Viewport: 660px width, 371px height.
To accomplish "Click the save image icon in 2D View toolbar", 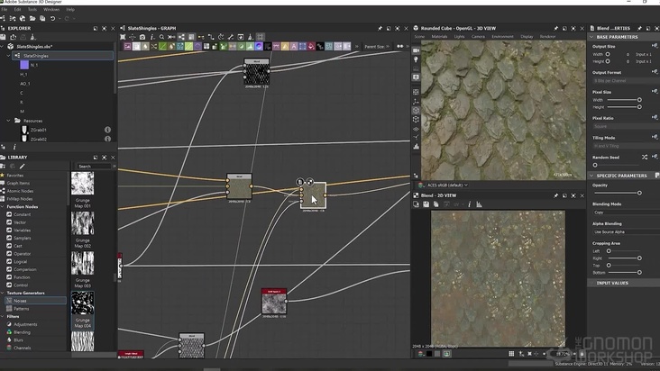I will click(426, 204).
